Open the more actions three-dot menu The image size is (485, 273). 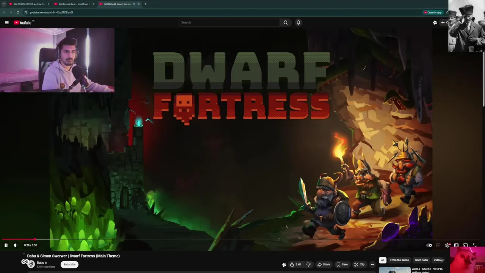pyautogui.click(x=372, y=264)
